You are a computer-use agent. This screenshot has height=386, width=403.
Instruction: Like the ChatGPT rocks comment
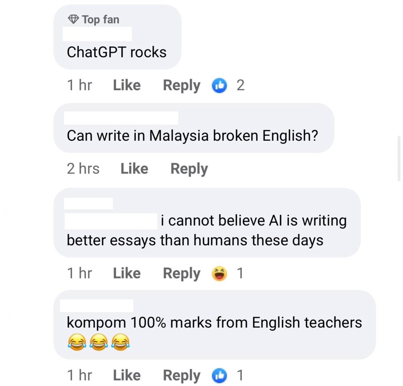127,85
